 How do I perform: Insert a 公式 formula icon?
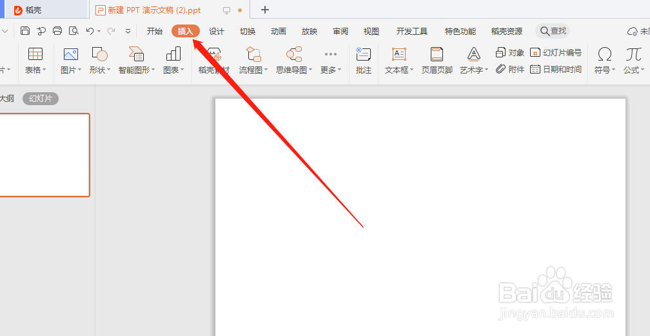633,54
